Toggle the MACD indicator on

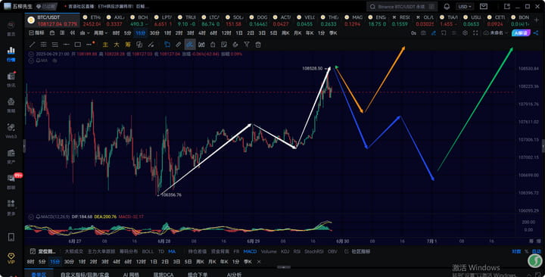(250, 251)
